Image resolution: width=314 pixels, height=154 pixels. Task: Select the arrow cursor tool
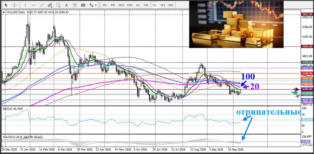coord(6,5)
